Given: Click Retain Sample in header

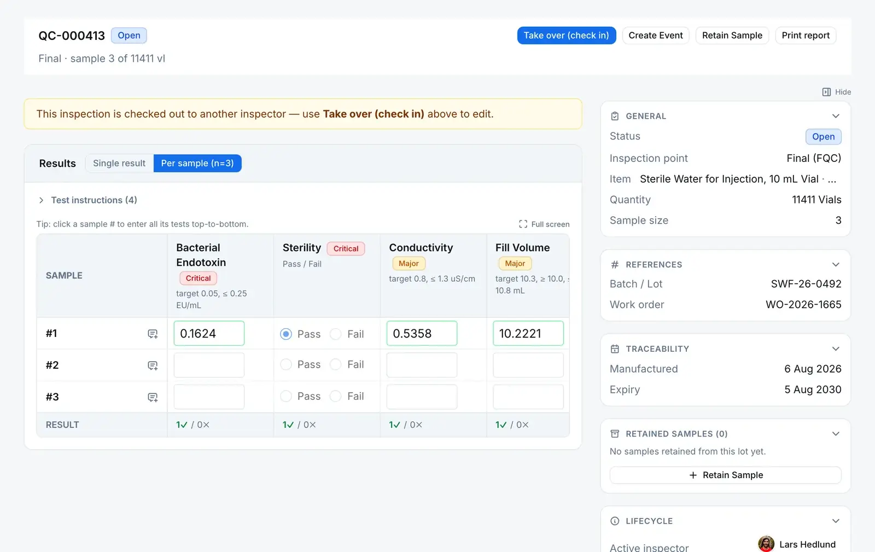Looking at the screenshot, I should click(x=732, y=36).
